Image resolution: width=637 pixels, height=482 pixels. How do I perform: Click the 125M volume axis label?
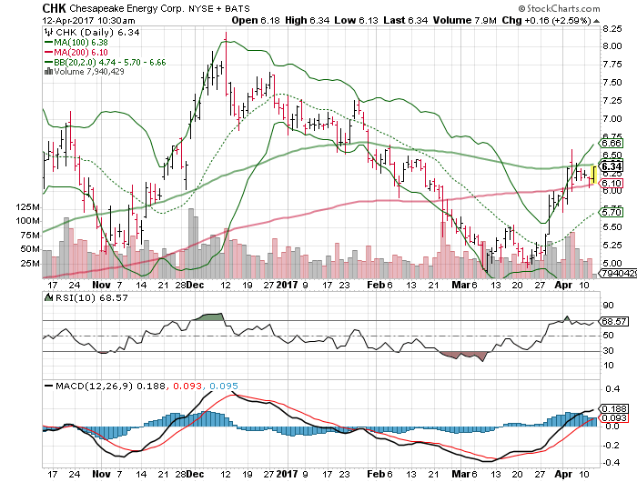(x=27, y=207)
